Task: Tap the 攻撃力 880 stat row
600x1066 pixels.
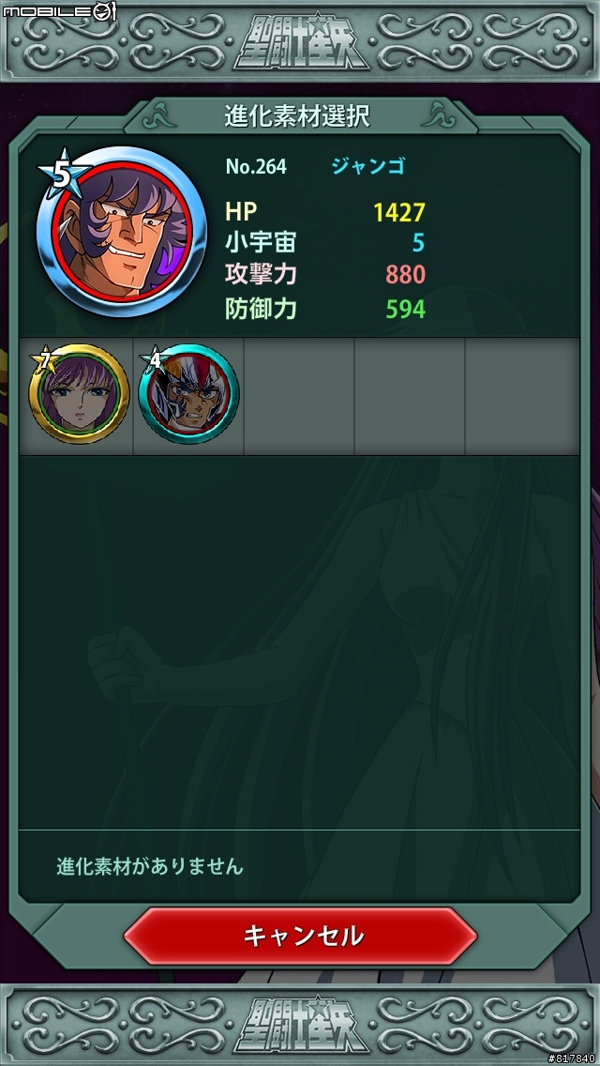Action: point(325,275)
